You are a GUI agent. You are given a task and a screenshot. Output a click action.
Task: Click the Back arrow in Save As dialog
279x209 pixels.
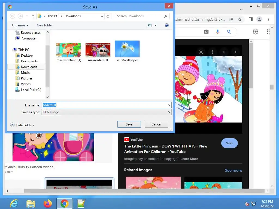[12, 16]
